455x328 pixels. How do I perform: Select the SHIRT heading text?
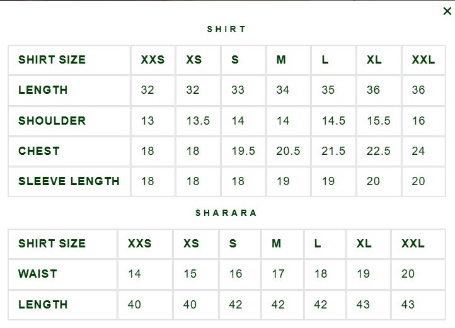pos(226,30)
